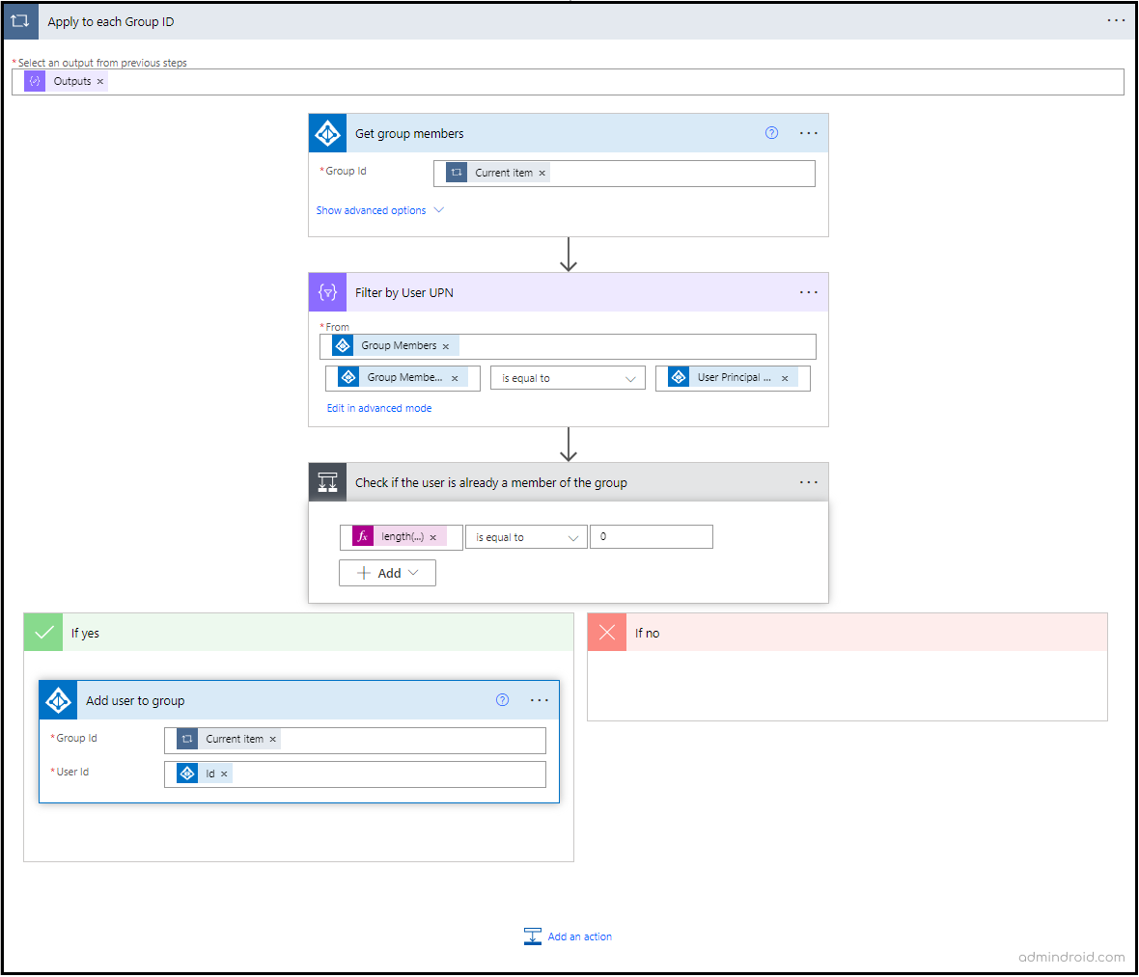The image size is (1139, 977).
Task: Click the condition value field containing 0
Action: point(652,536)
